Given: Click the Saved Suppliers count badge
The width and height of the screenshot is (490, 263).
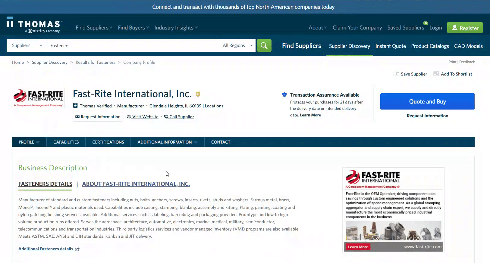Looking at the screenshot, I should [x=426, y=23].
